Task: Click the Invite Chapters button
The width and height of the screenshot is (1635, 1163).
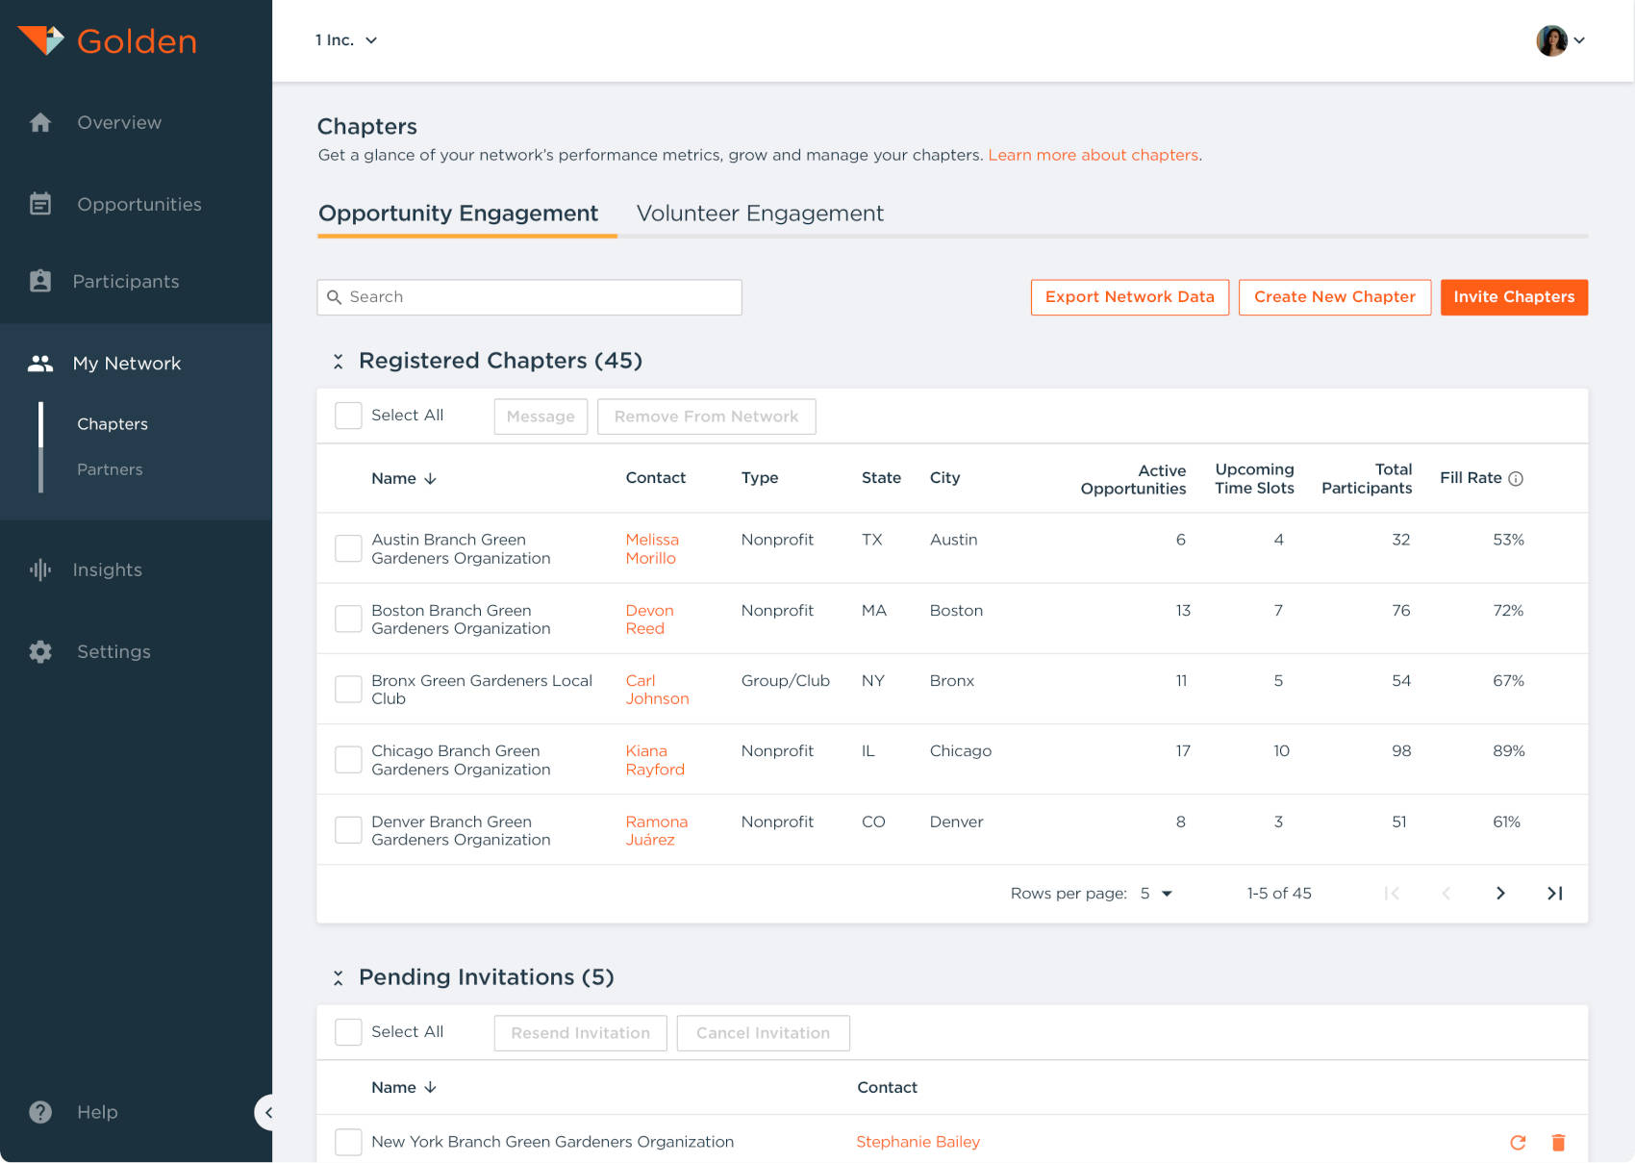Action: pos(1514,297)
